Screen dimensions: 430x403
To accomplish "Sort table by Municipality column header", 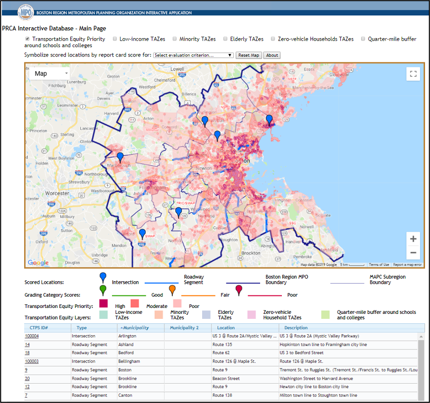I will 135,328.
